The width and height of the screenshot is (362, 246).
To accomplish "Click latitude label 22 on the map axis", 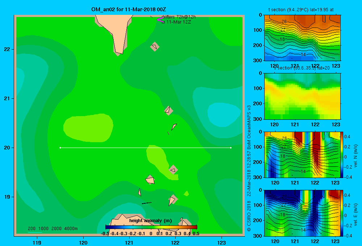I will point(7,49).
